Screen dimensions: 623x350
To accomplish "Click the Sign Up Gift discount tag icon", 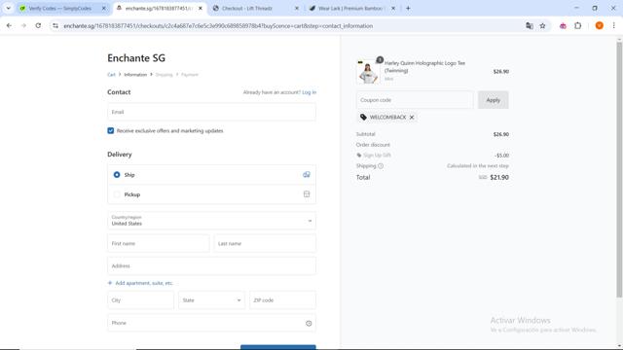I will click(359, 156).
